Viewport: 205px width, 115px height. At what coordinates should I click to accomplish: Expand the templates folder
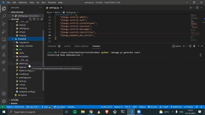(x=14, y=57)
